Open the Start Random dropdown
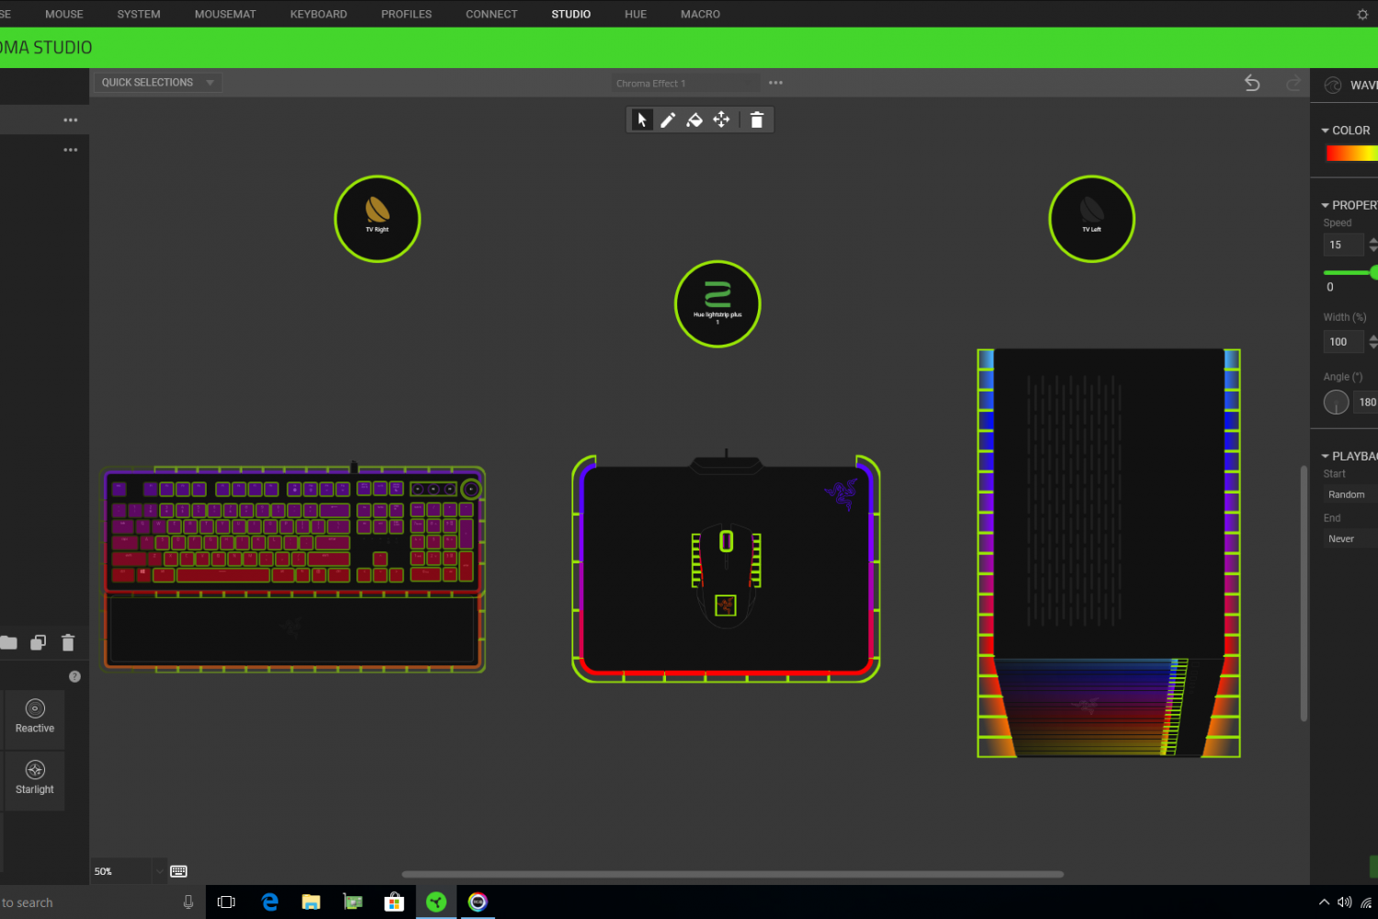The height and width of the screenshot is (919, 1378). pos(1350,494)
